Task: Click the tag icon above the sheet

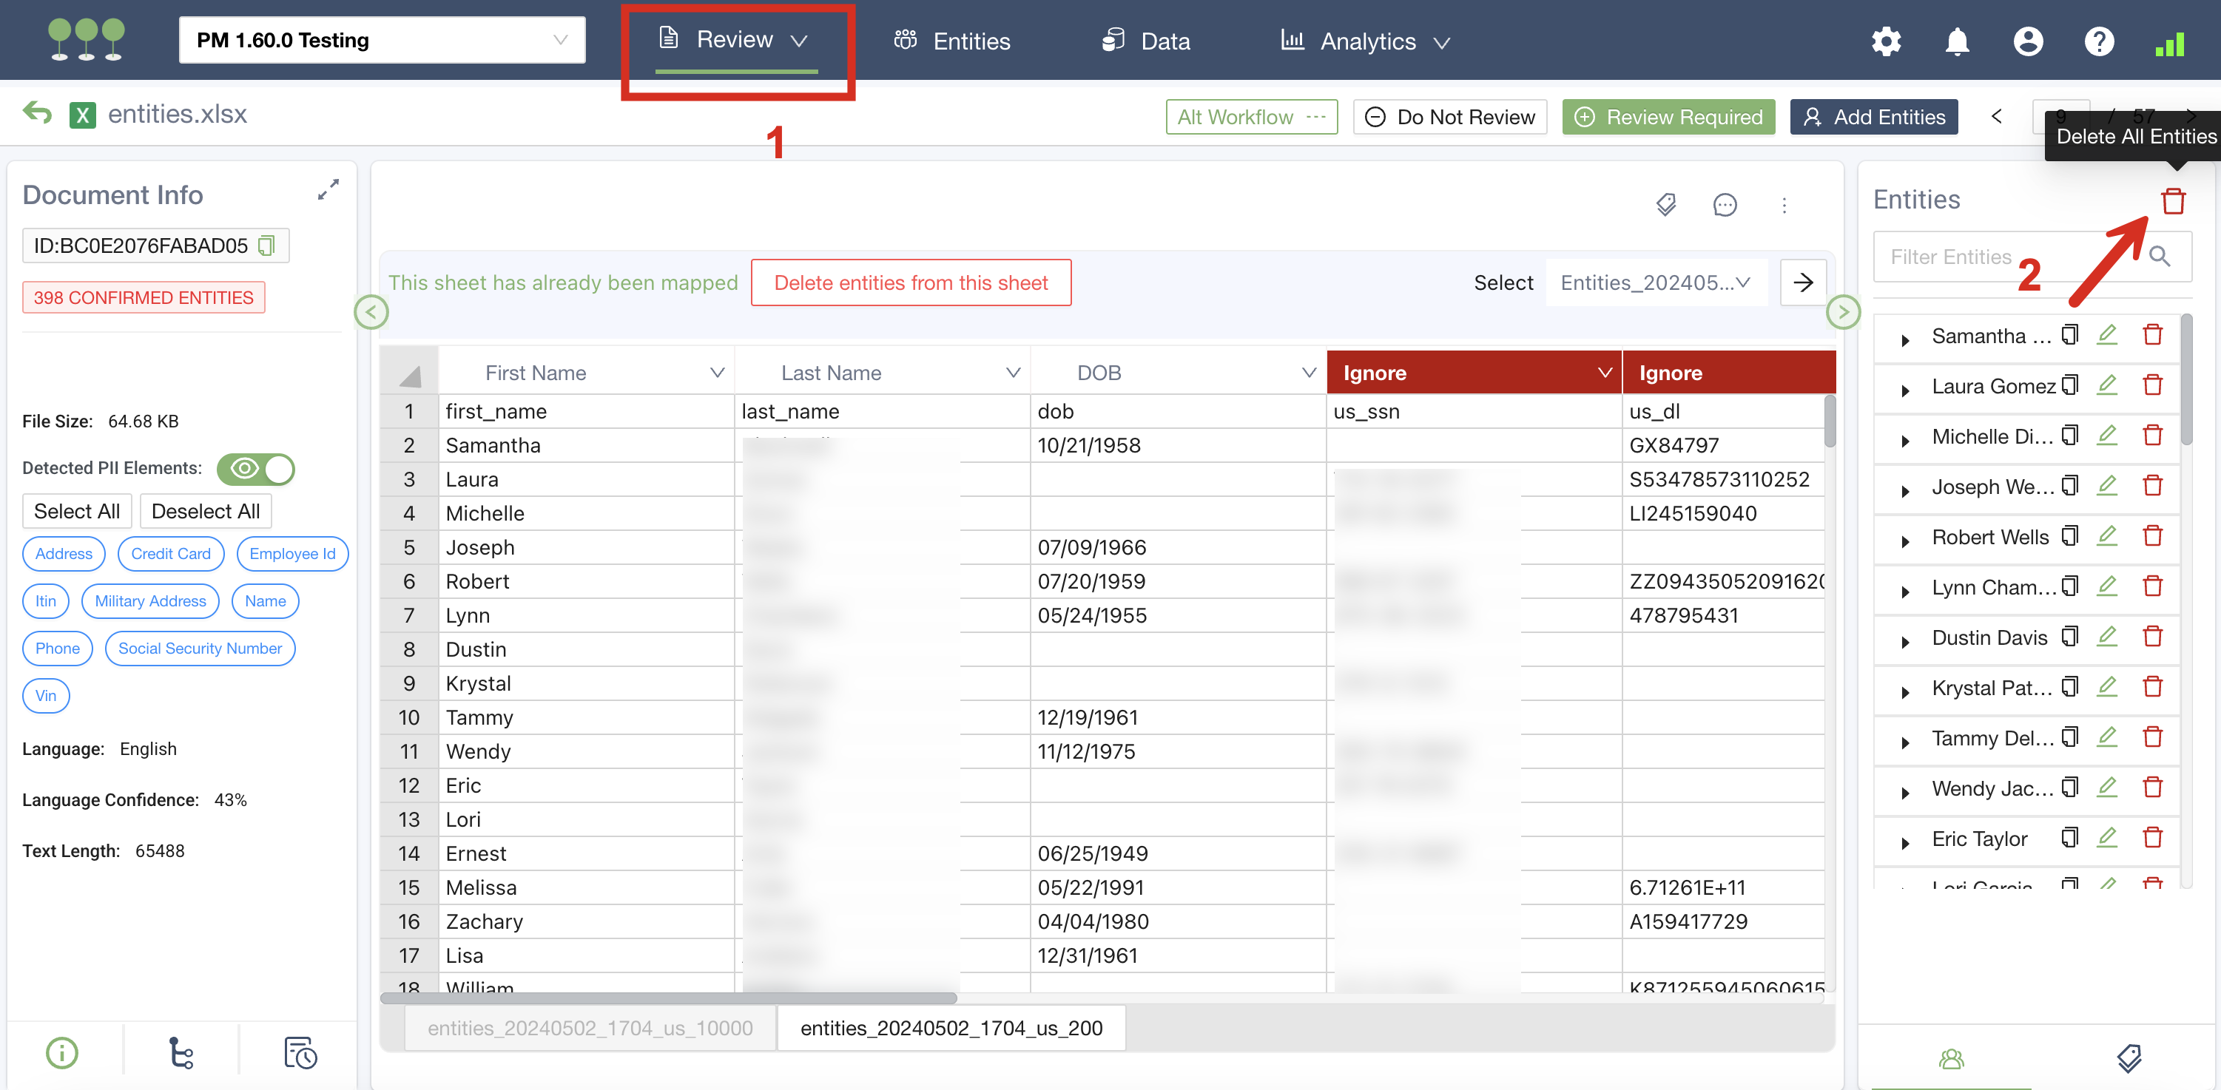Action: click(1666, 204)
